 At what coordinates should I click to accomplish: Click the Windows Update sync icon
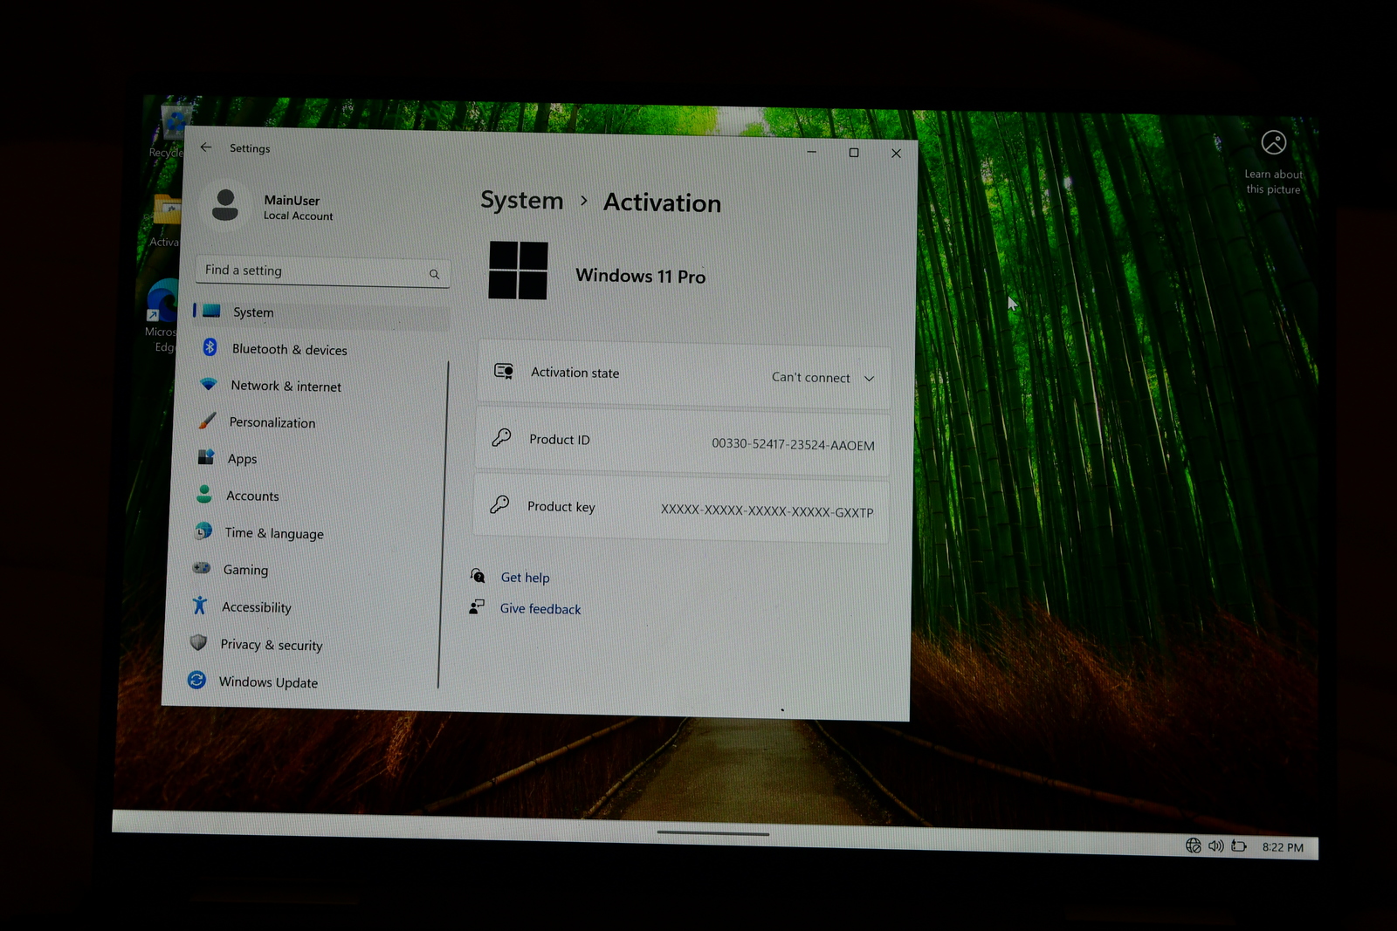tap(196, 680)
